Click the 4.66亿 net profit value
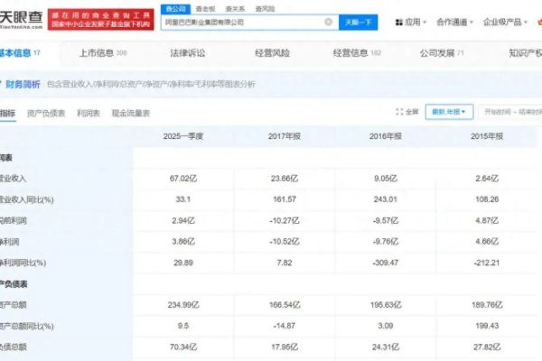 (487, 242)
